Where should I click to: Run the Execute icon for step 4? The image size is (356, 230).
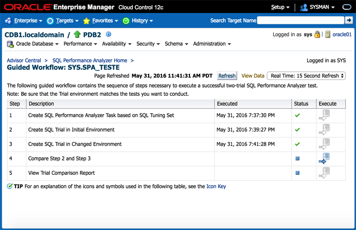tap(325, 159)
